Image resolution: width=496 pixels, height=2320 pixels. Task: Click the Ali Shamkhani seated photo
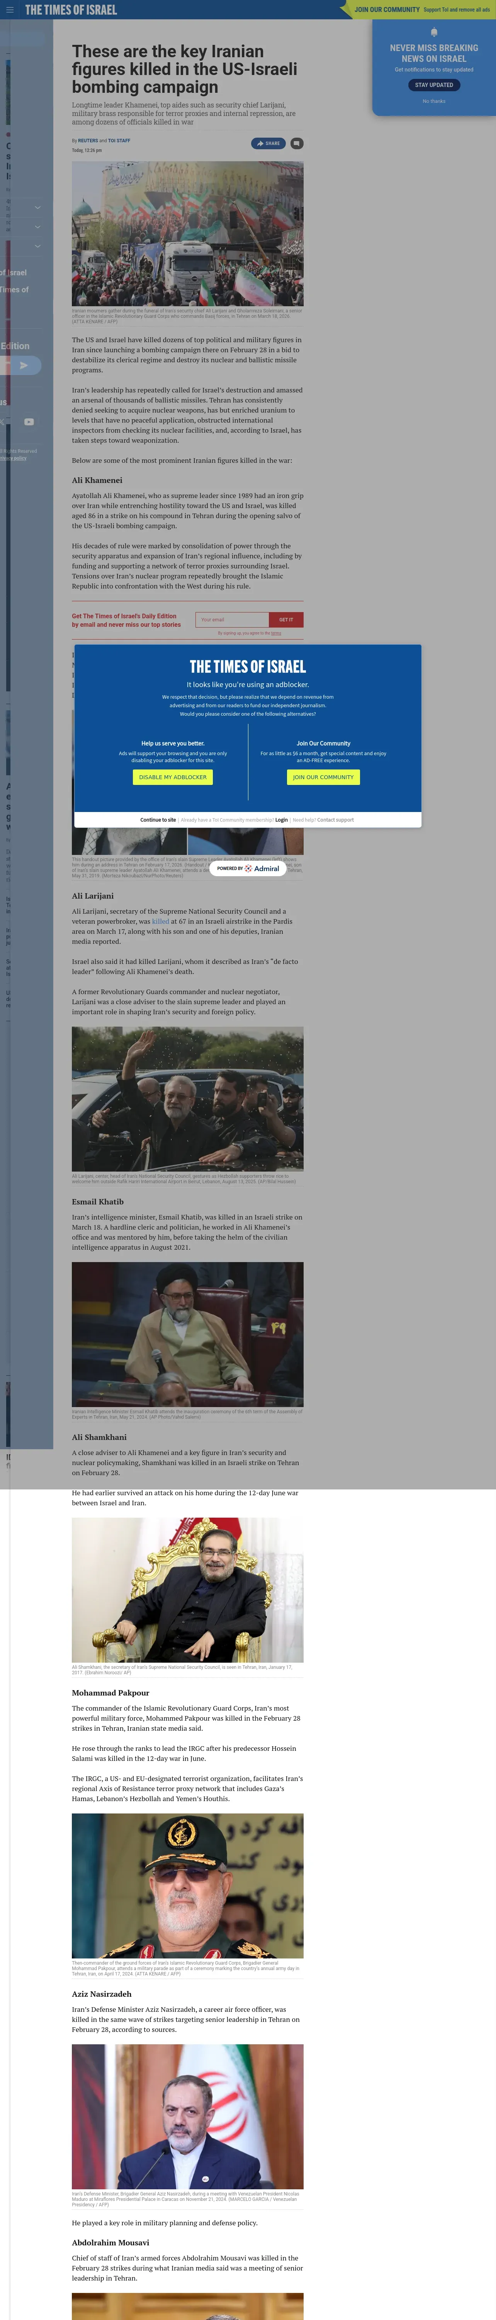(x=187, y=1590)
